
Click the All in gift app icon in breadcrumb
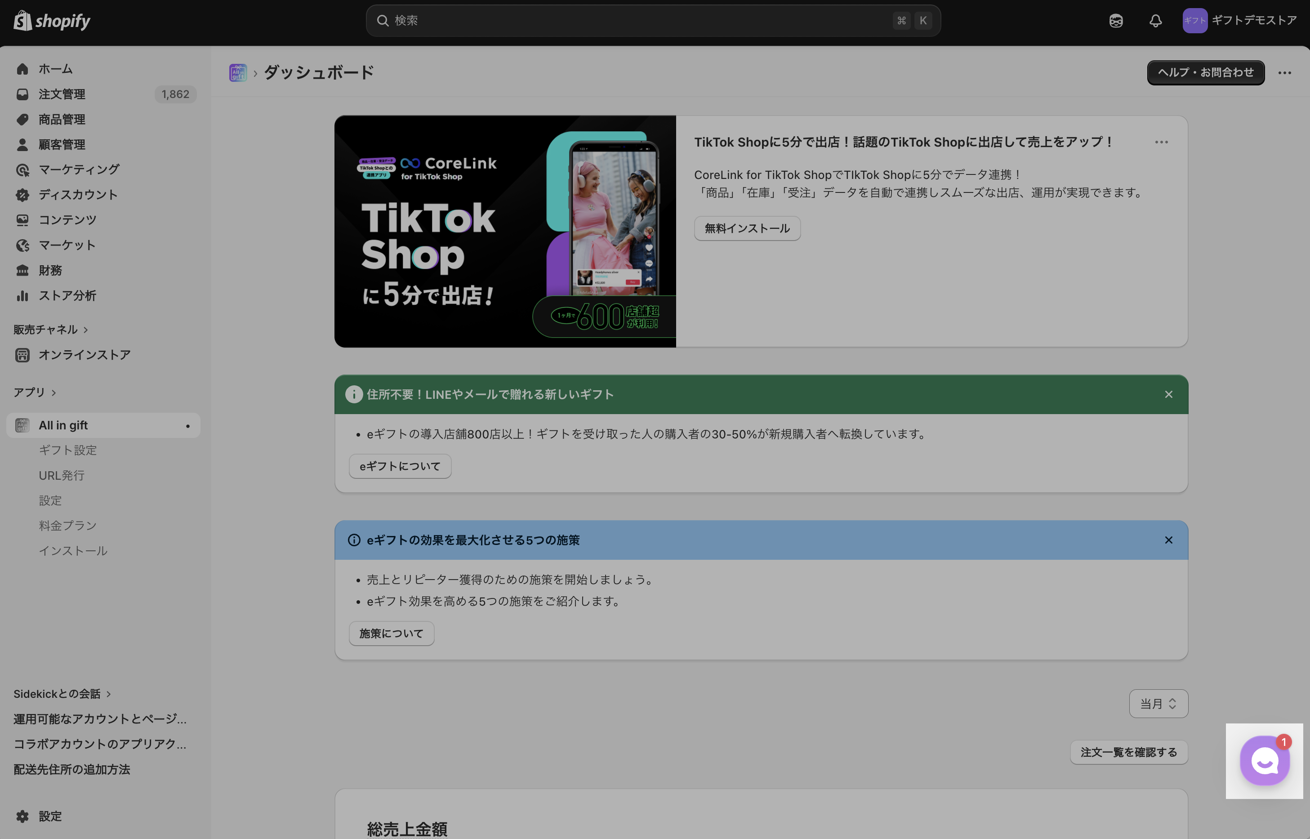[x=238, y=72]
